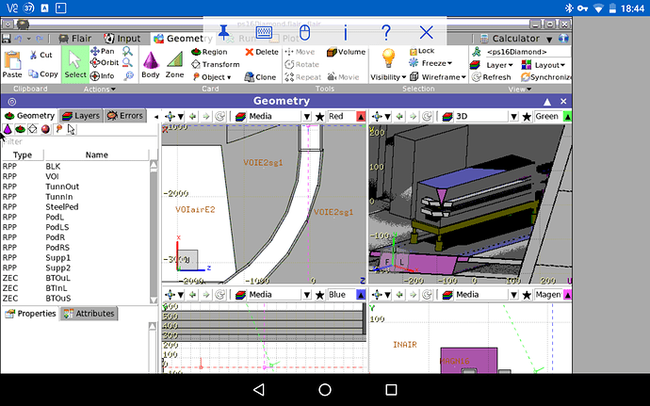This screenshot has height=406, width=650.
Task: Click the ps16Diamond run field
Action: coord(528,52)
